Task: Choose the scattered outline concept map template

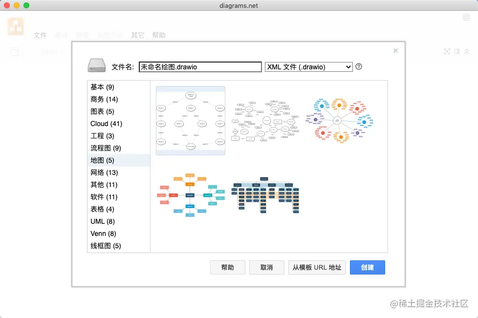Action: pos(265,121)
